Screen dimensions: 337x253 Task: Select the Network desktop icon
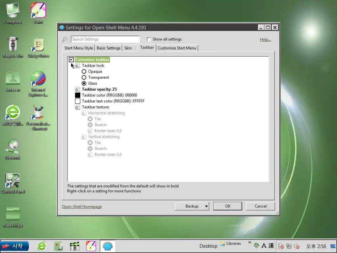tap(13, 149)
